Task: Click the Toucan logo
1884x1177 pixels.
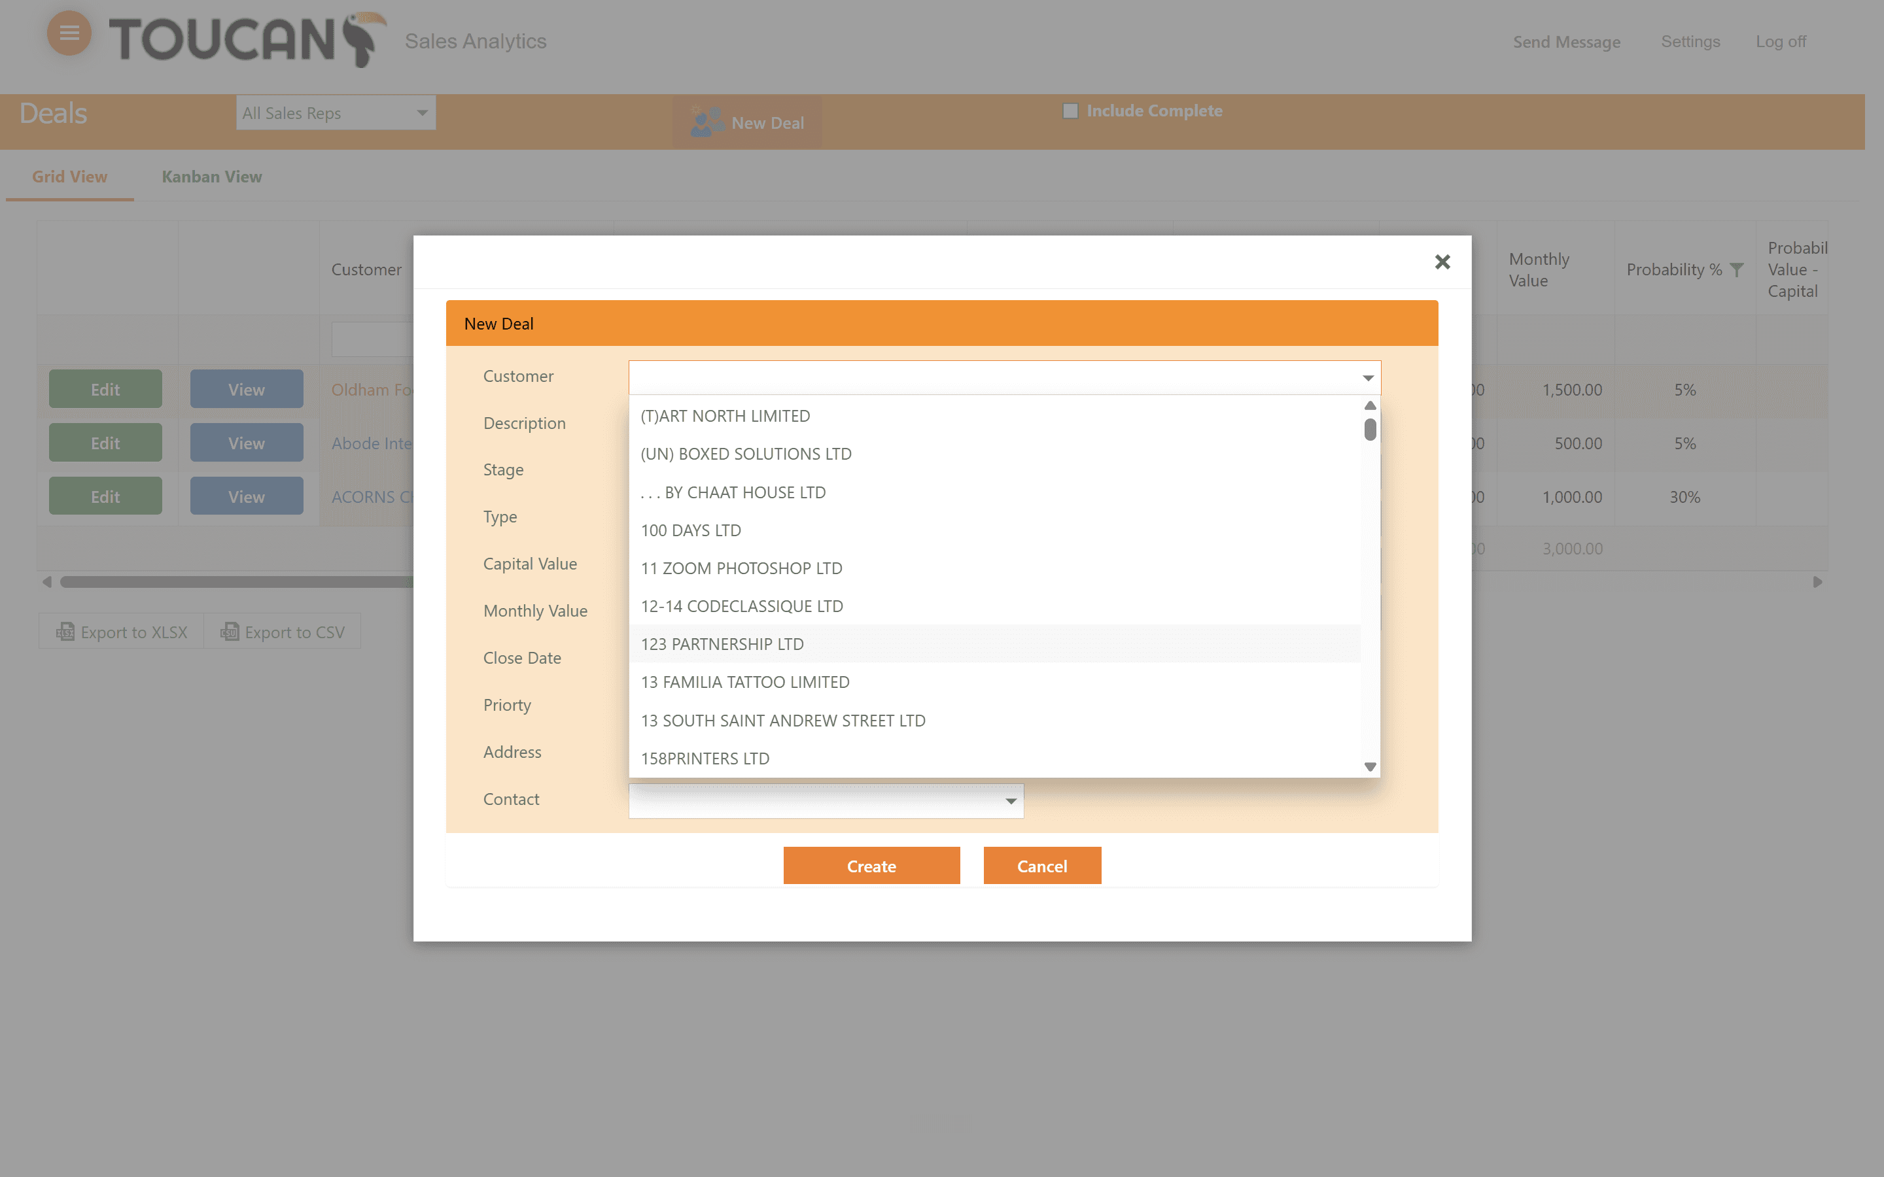Action: click(x=247, y=39)
